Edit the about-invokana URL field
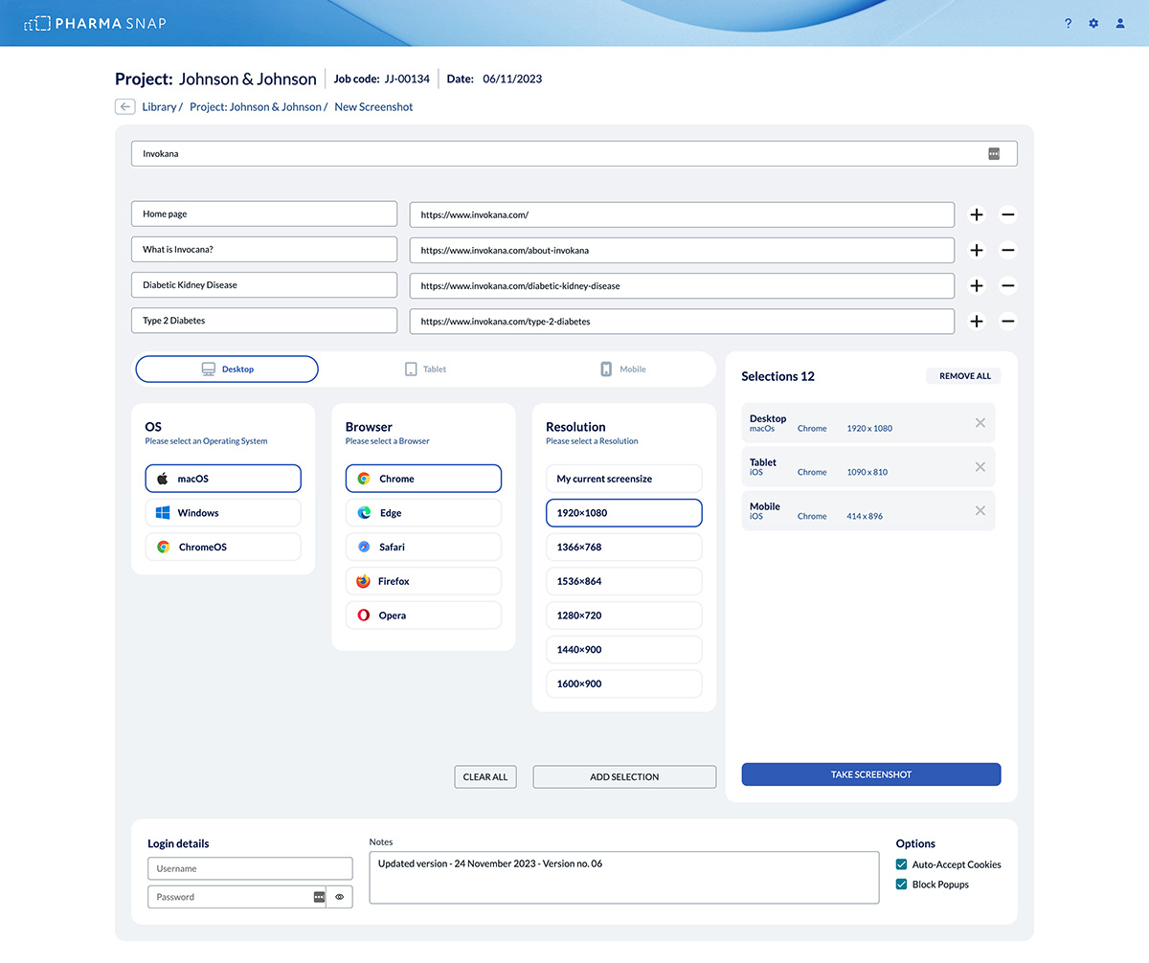The image size is (1149, 963). 682,250
